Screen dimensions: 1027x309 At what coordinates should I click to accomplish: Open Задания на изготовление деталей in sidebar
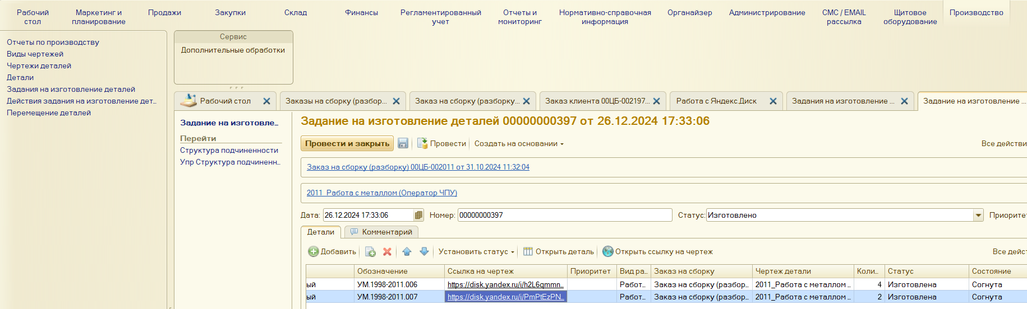pyautogui.click(x=71, y=89)
